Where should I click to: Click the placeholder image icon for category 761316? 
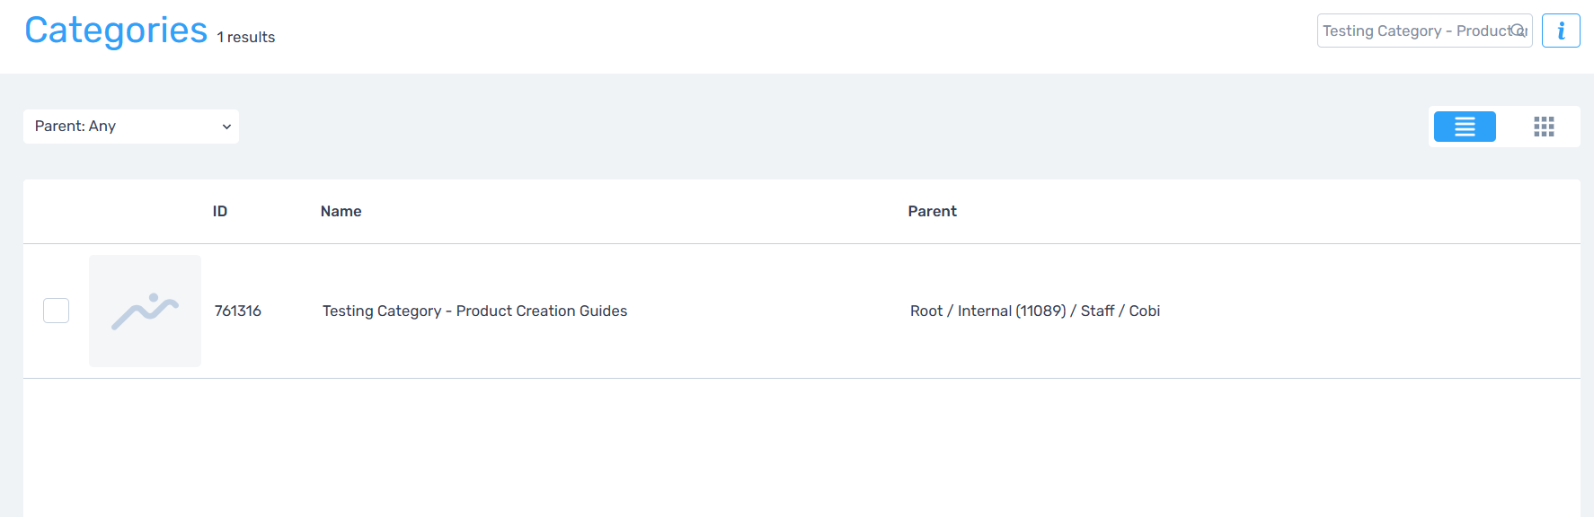pyautogui.click(x=145, y=311)
